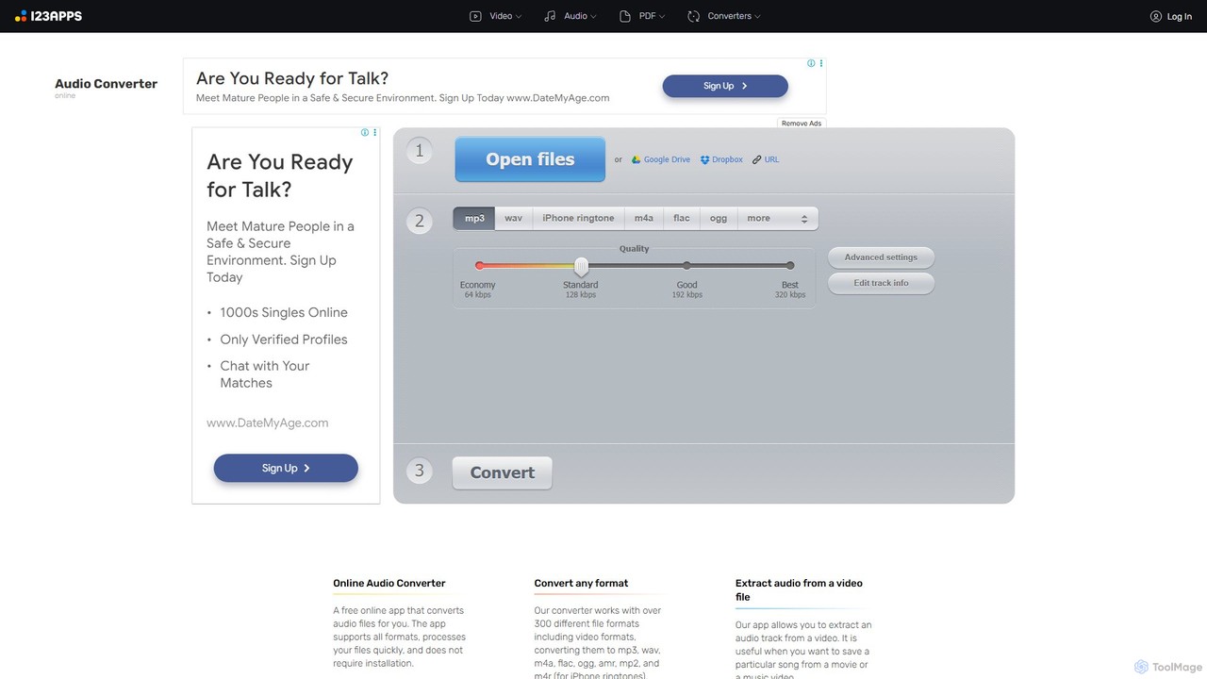This screenshot has width=1207, height=679.
Task: Open the sidebar ad options menu
Action: pyautogui.click(x=375, y=132)
